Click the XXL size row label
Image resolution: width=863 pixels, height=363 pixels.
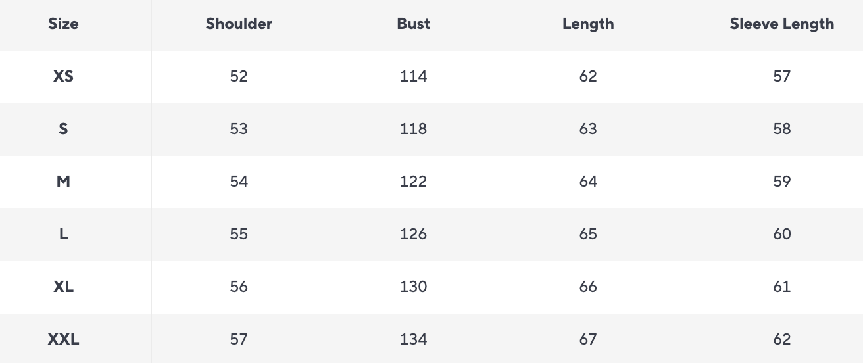63,339
